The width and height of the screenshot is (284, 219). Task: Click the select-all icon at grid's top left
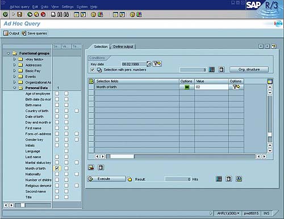(x=91, y=81)
